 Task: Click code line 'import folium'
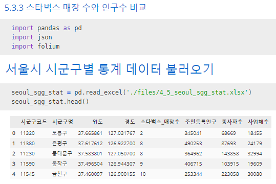pos(35,47)
